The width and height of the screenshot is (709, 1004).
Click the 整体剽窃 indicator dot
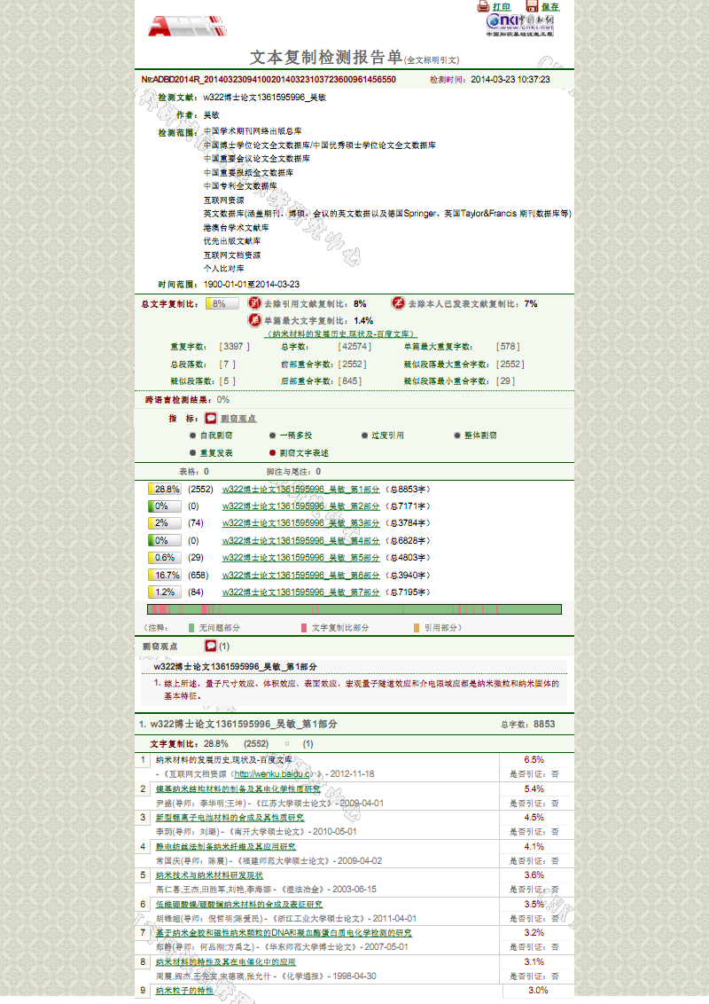point(457,435)
